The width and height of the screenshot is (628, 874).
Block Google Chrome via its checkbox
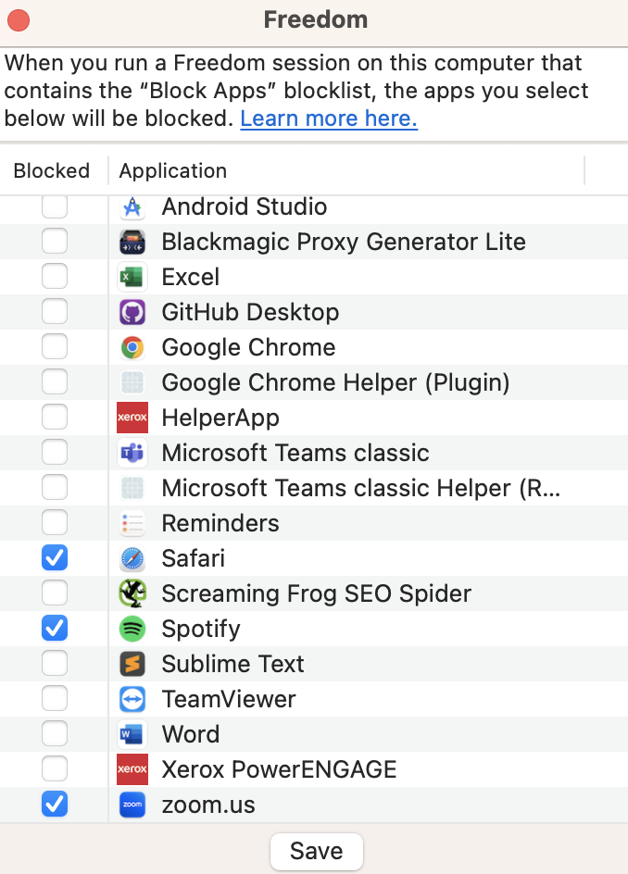tap(55, 347)
